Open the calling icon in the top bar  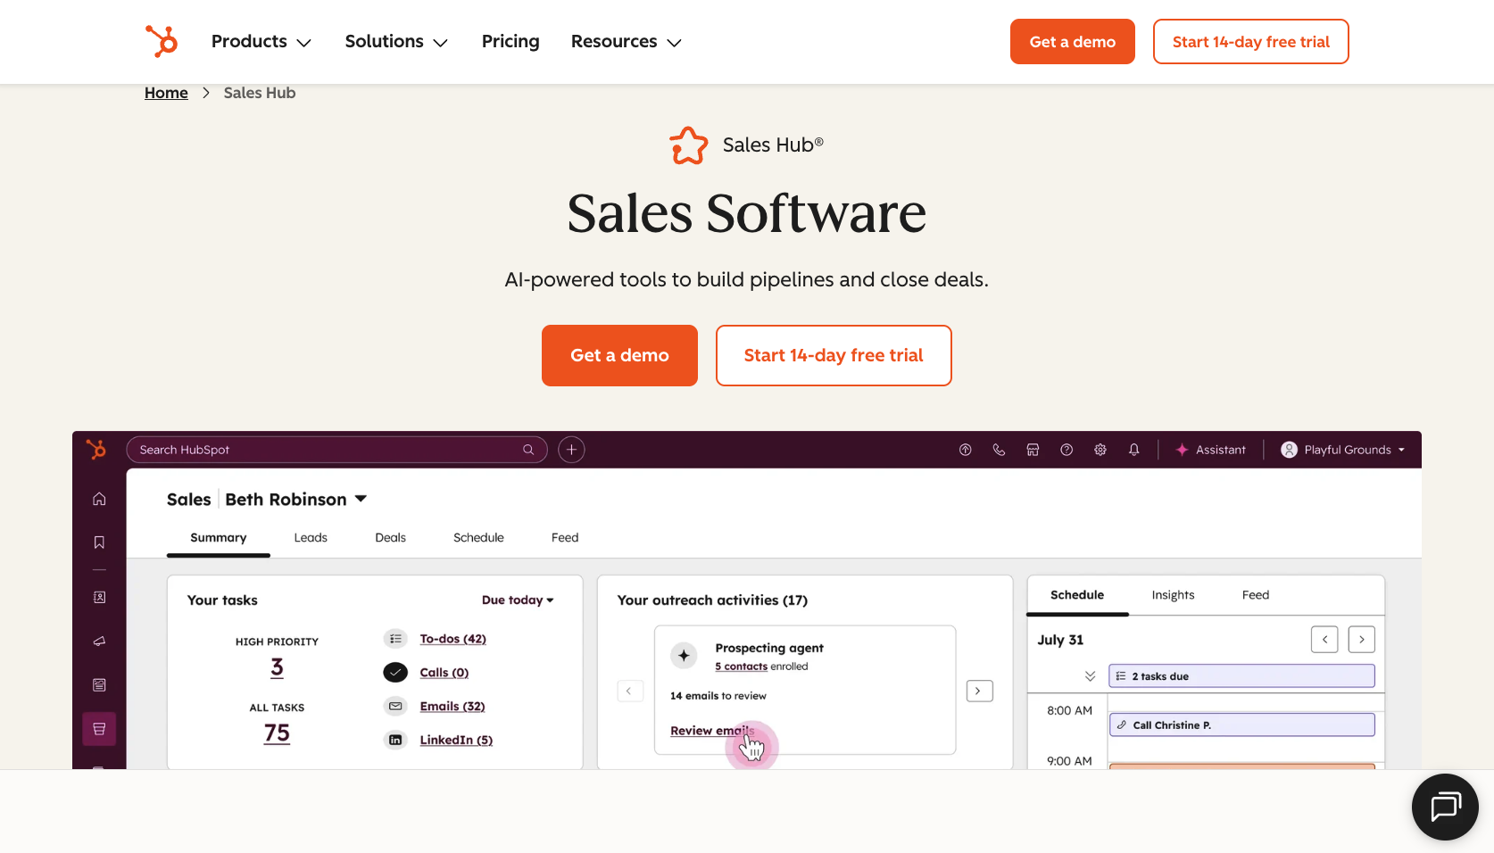click(x=999, y=450)
